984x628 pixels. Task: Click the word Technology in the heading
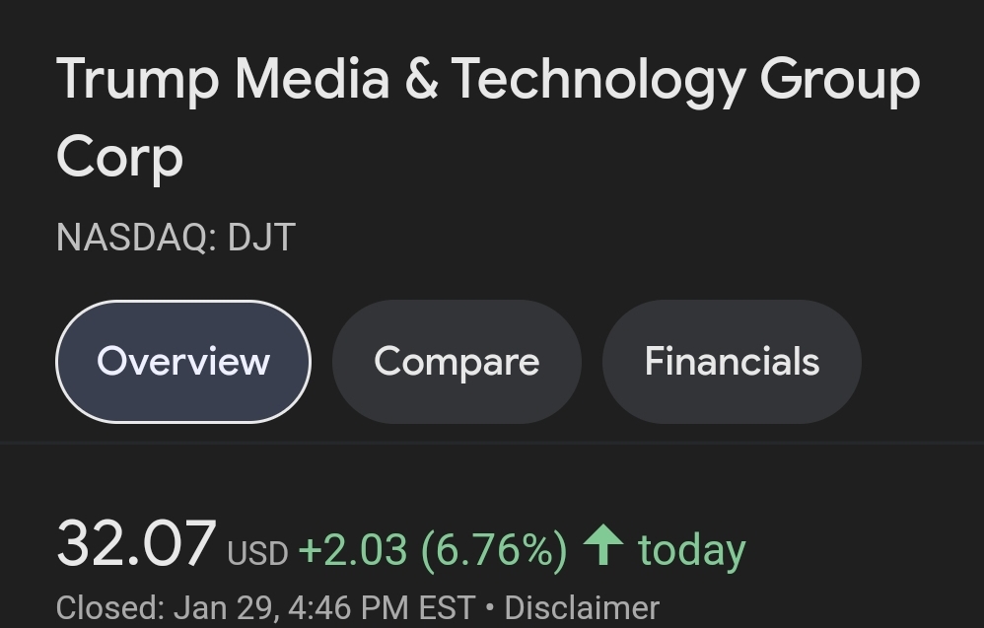598,82
